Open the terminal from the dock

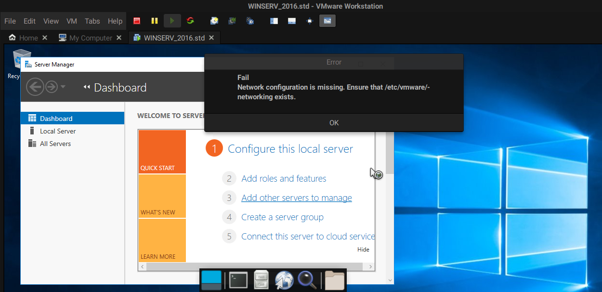238,280
